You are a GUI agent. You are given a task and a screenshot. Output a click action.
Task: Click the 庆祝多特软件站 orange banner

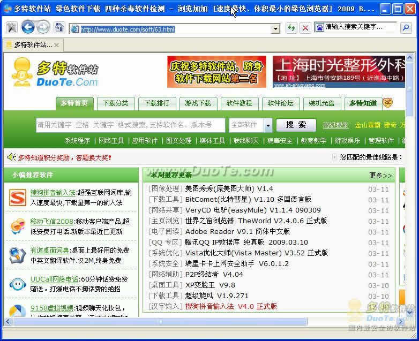coord(216,72)
